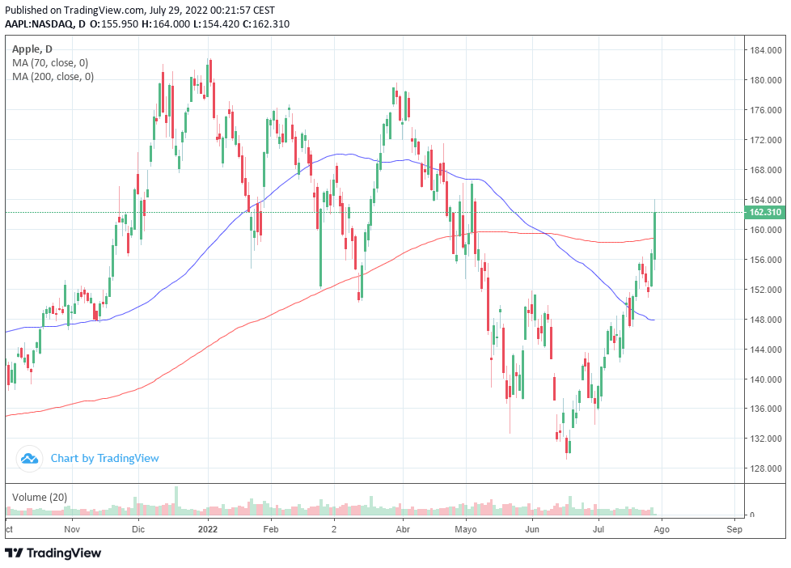Image resolution: width=791 pixels, height=568 pixels.
Task: Click the 152.000 price axis label
Action: pyautogui.click(x=766, y=290)
